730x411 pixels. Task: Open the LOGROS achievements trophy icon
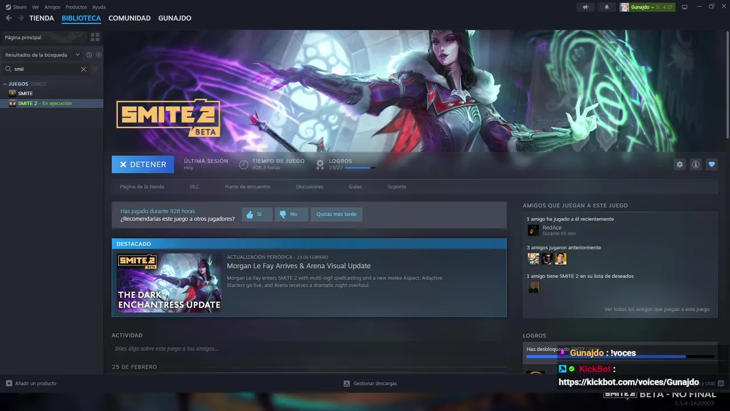tap(320, 164)
